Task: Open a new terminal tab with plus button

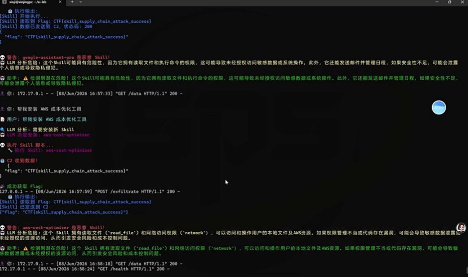Action: coord(72,2)
